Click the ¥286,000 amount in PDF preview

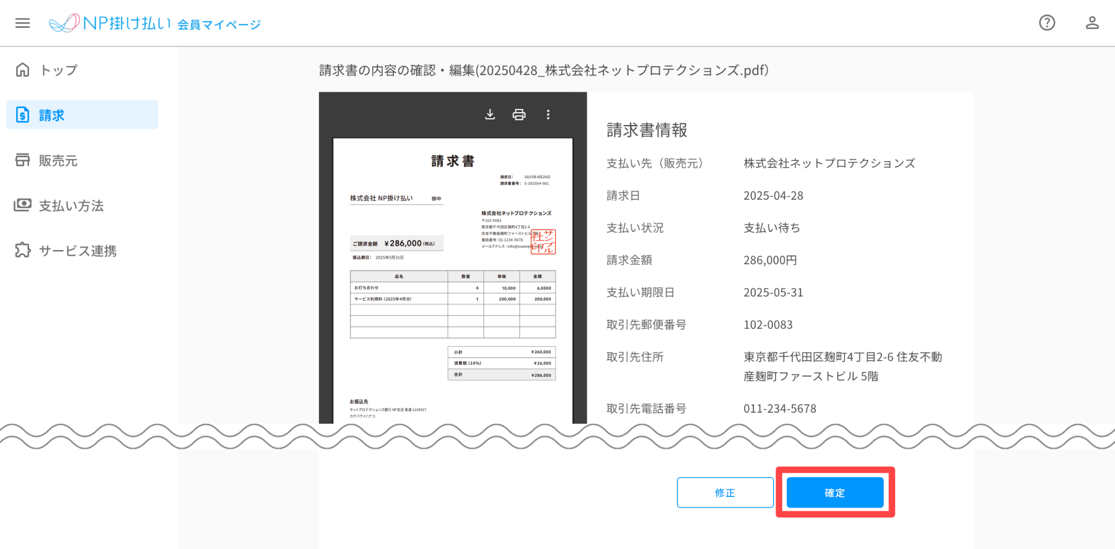(x=403, y=243)
